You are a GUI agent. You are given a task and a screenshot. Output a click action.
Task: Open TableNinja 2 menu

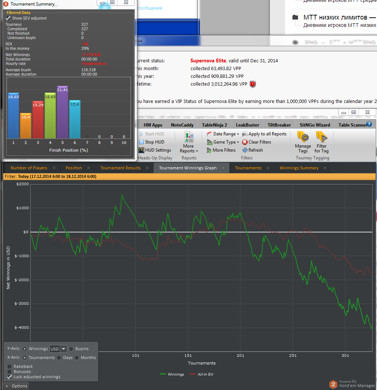pyautogui.click(x=215, y=125)
